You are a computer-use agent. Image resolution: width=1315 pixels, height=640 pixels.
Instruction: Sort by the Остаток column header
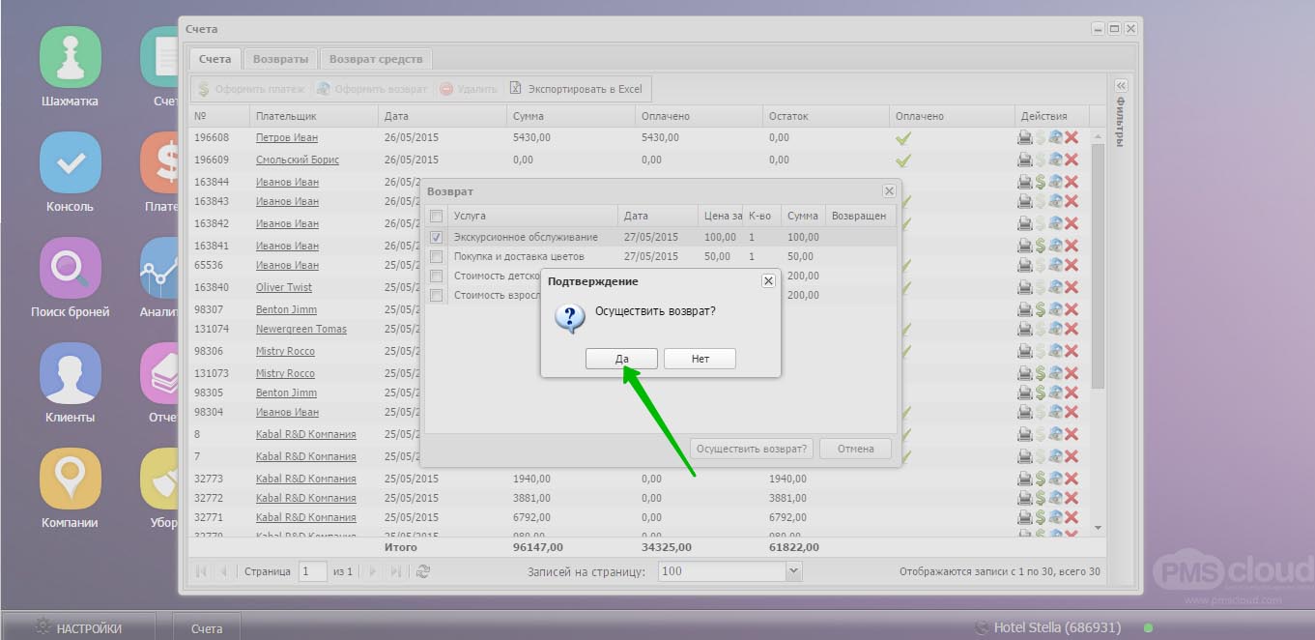826,116
